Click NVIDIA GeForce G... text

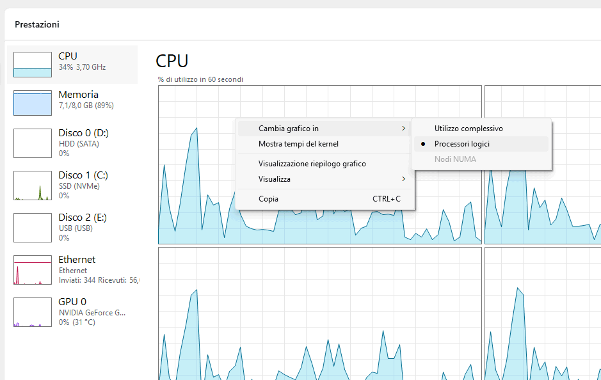click(92, 313)
